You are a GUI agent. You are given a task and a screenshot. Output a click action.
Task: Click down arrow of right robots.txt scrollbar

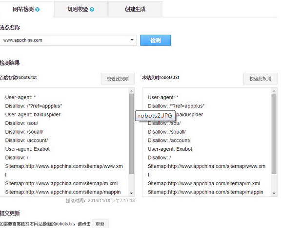(274, 193)
